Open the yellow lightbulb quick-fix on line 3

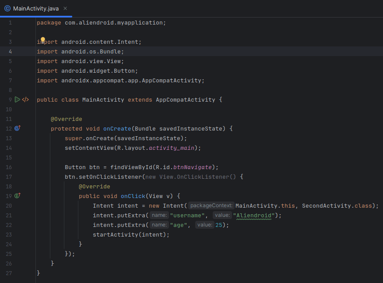point(43,40)
